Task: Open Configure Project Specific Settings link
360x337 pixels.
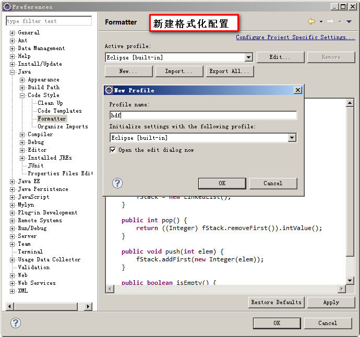Action: point(294,38)
